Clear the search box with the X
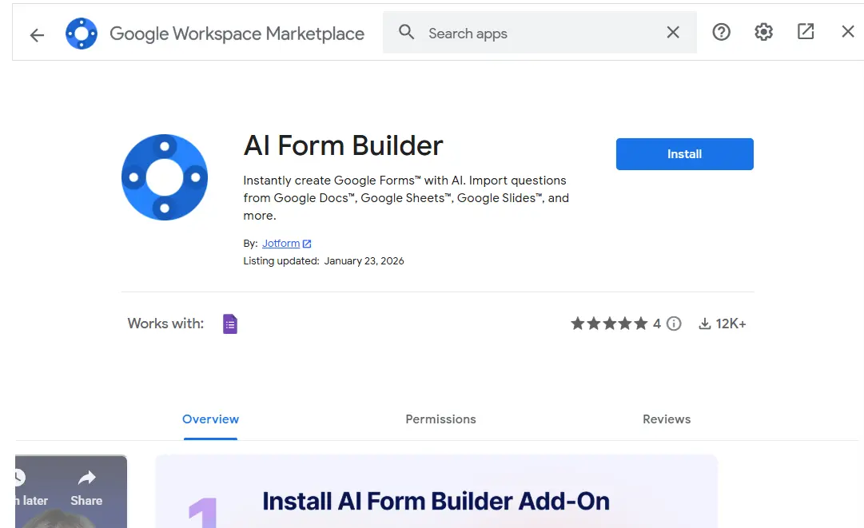864x528 pixels. [673, 33]
